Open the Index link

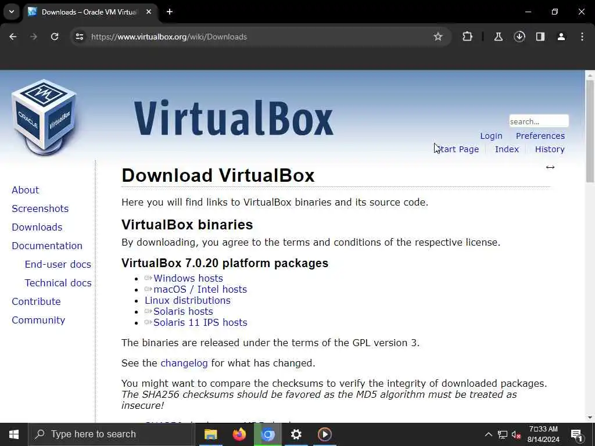[x=507, y=149]
